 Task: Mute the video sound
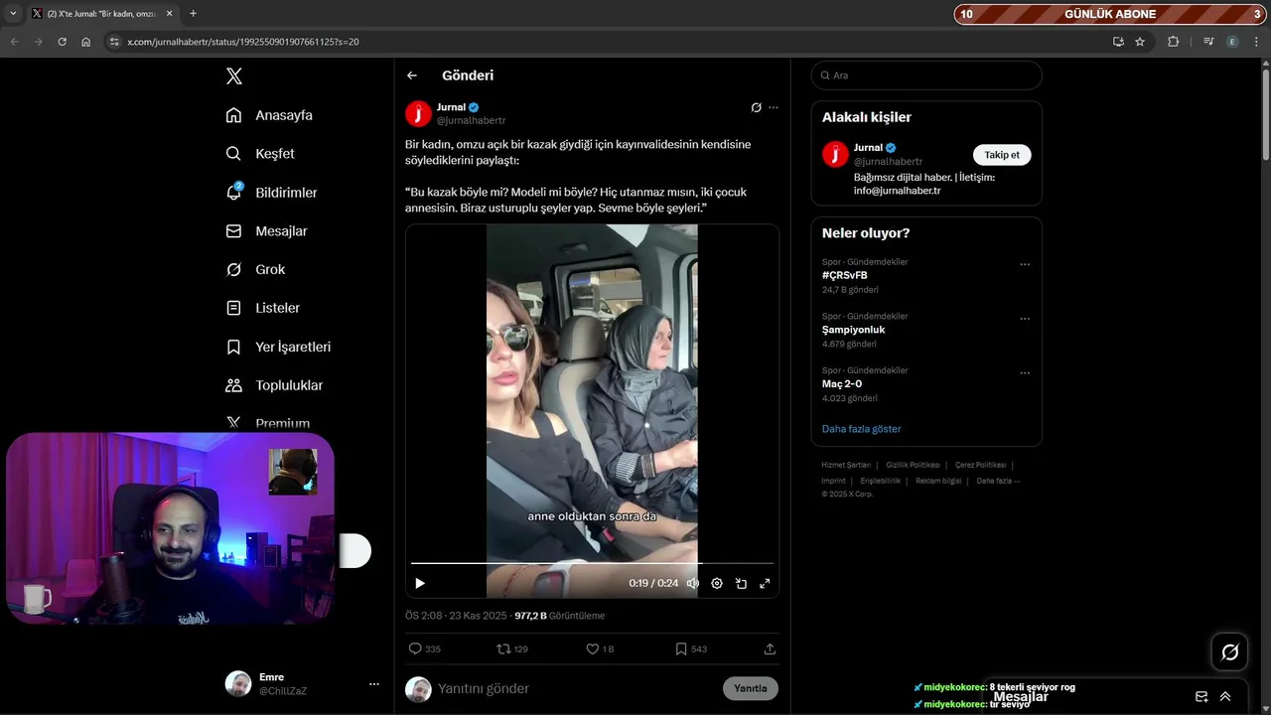coord(693,584)
